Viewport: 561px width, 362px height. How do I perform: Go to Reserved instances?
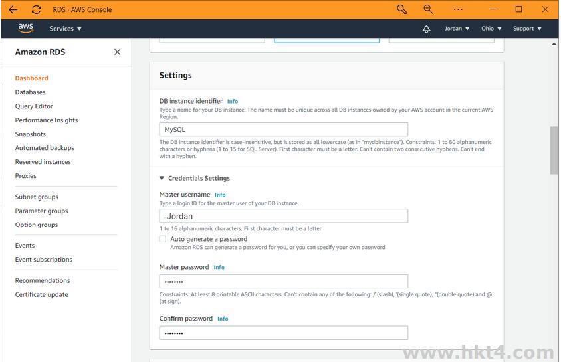[x=43, y=162]
